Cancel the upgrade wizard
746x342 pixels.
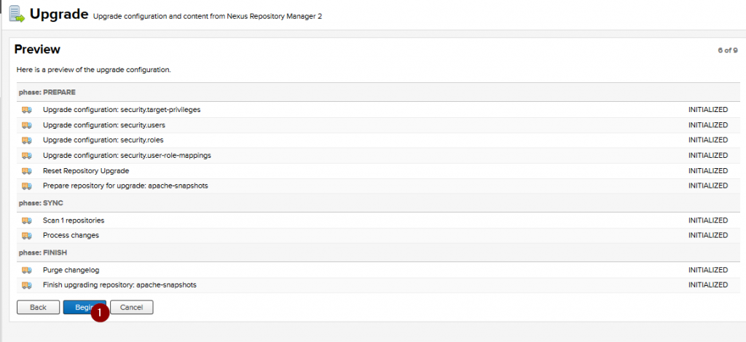(132, 307)
